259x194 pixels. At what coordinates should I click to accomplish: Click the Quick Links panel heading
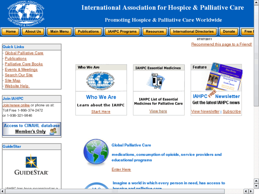coord(13,47)
